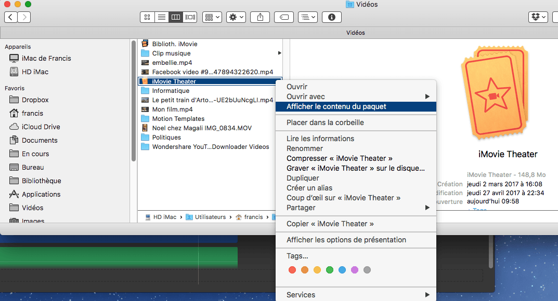558x301 pixels.
Task: Open the gear action menu
Action: [x=236, y=17]
